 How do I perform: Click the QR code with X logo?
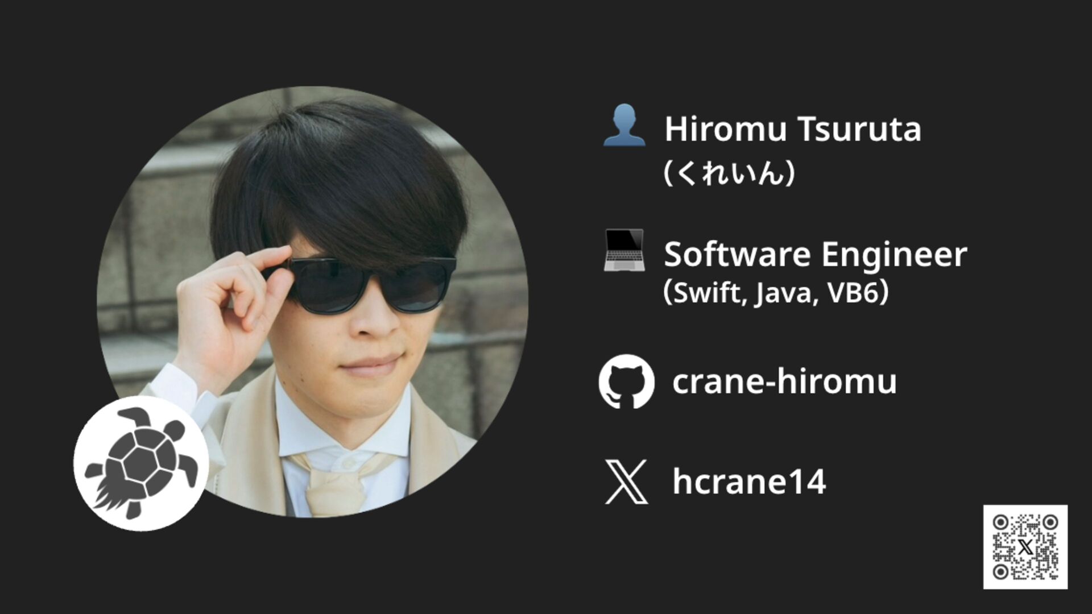point(1025,547)
